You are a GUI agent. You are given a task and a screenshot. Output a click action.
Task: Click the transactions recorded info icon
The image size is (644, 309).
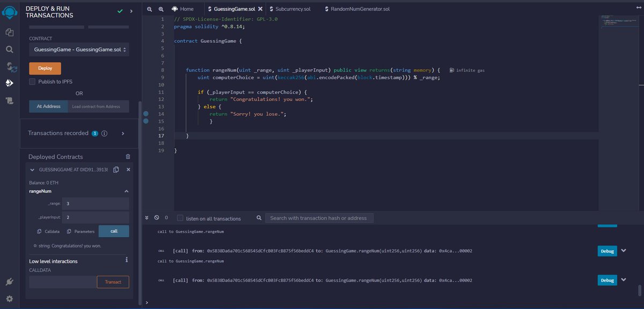point(105,133)
